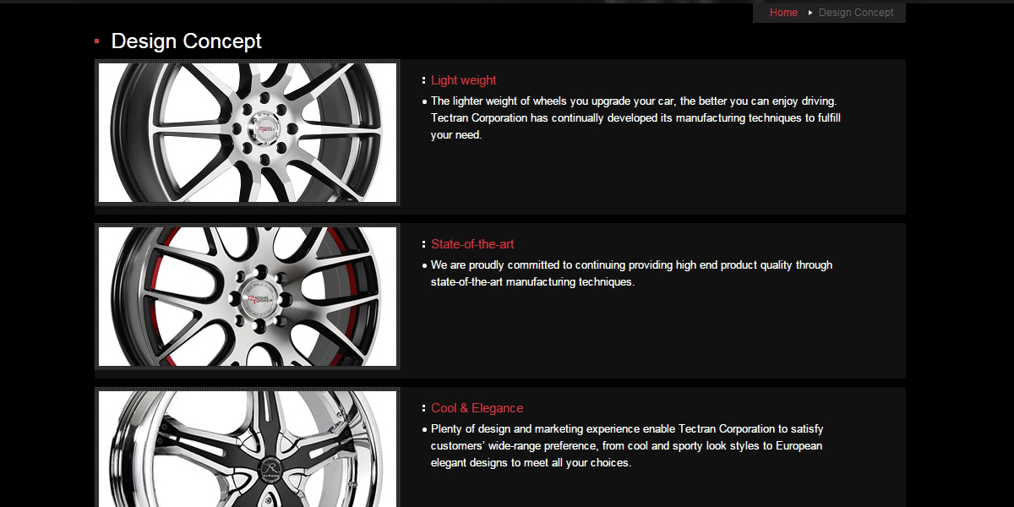
Task: Click the bullet before the lighter-weight paragraph
Action: point(424,101)
